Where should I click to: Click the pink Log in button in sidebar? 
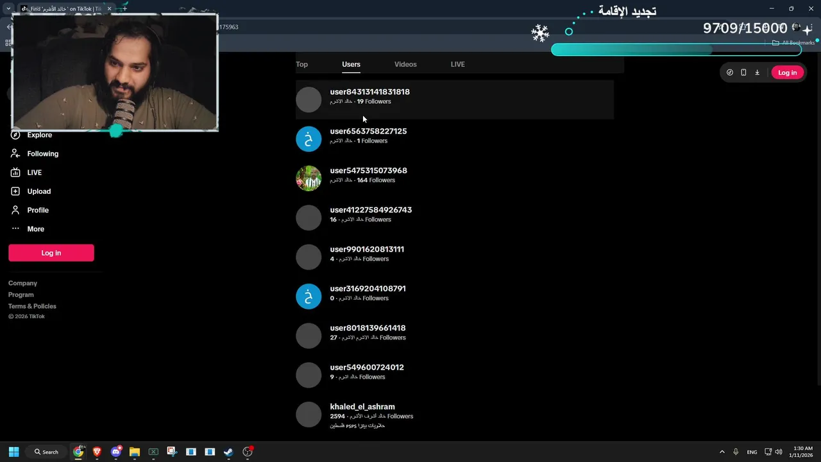pyautogui.click(x=51, y=253)
